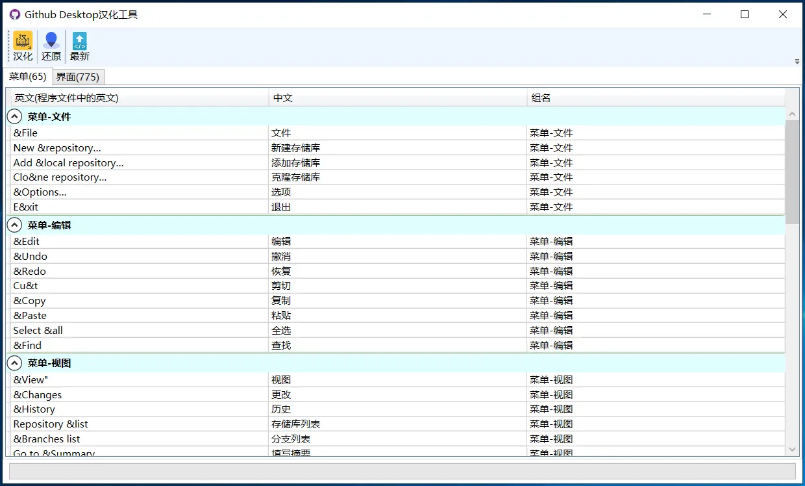Image resolution: width=805 pixels, height=486 pixels.
Task: Click the list's scroll up arrow
Action: tap(792, 115)
